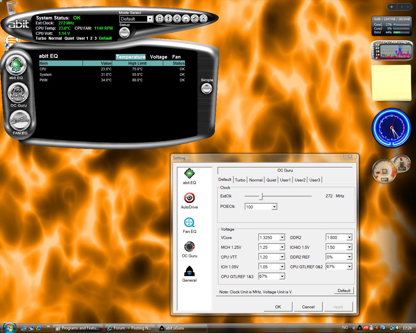Click the blue analog clock gadget
Viewport: 416px width, 333px height.
click(391, 128)
